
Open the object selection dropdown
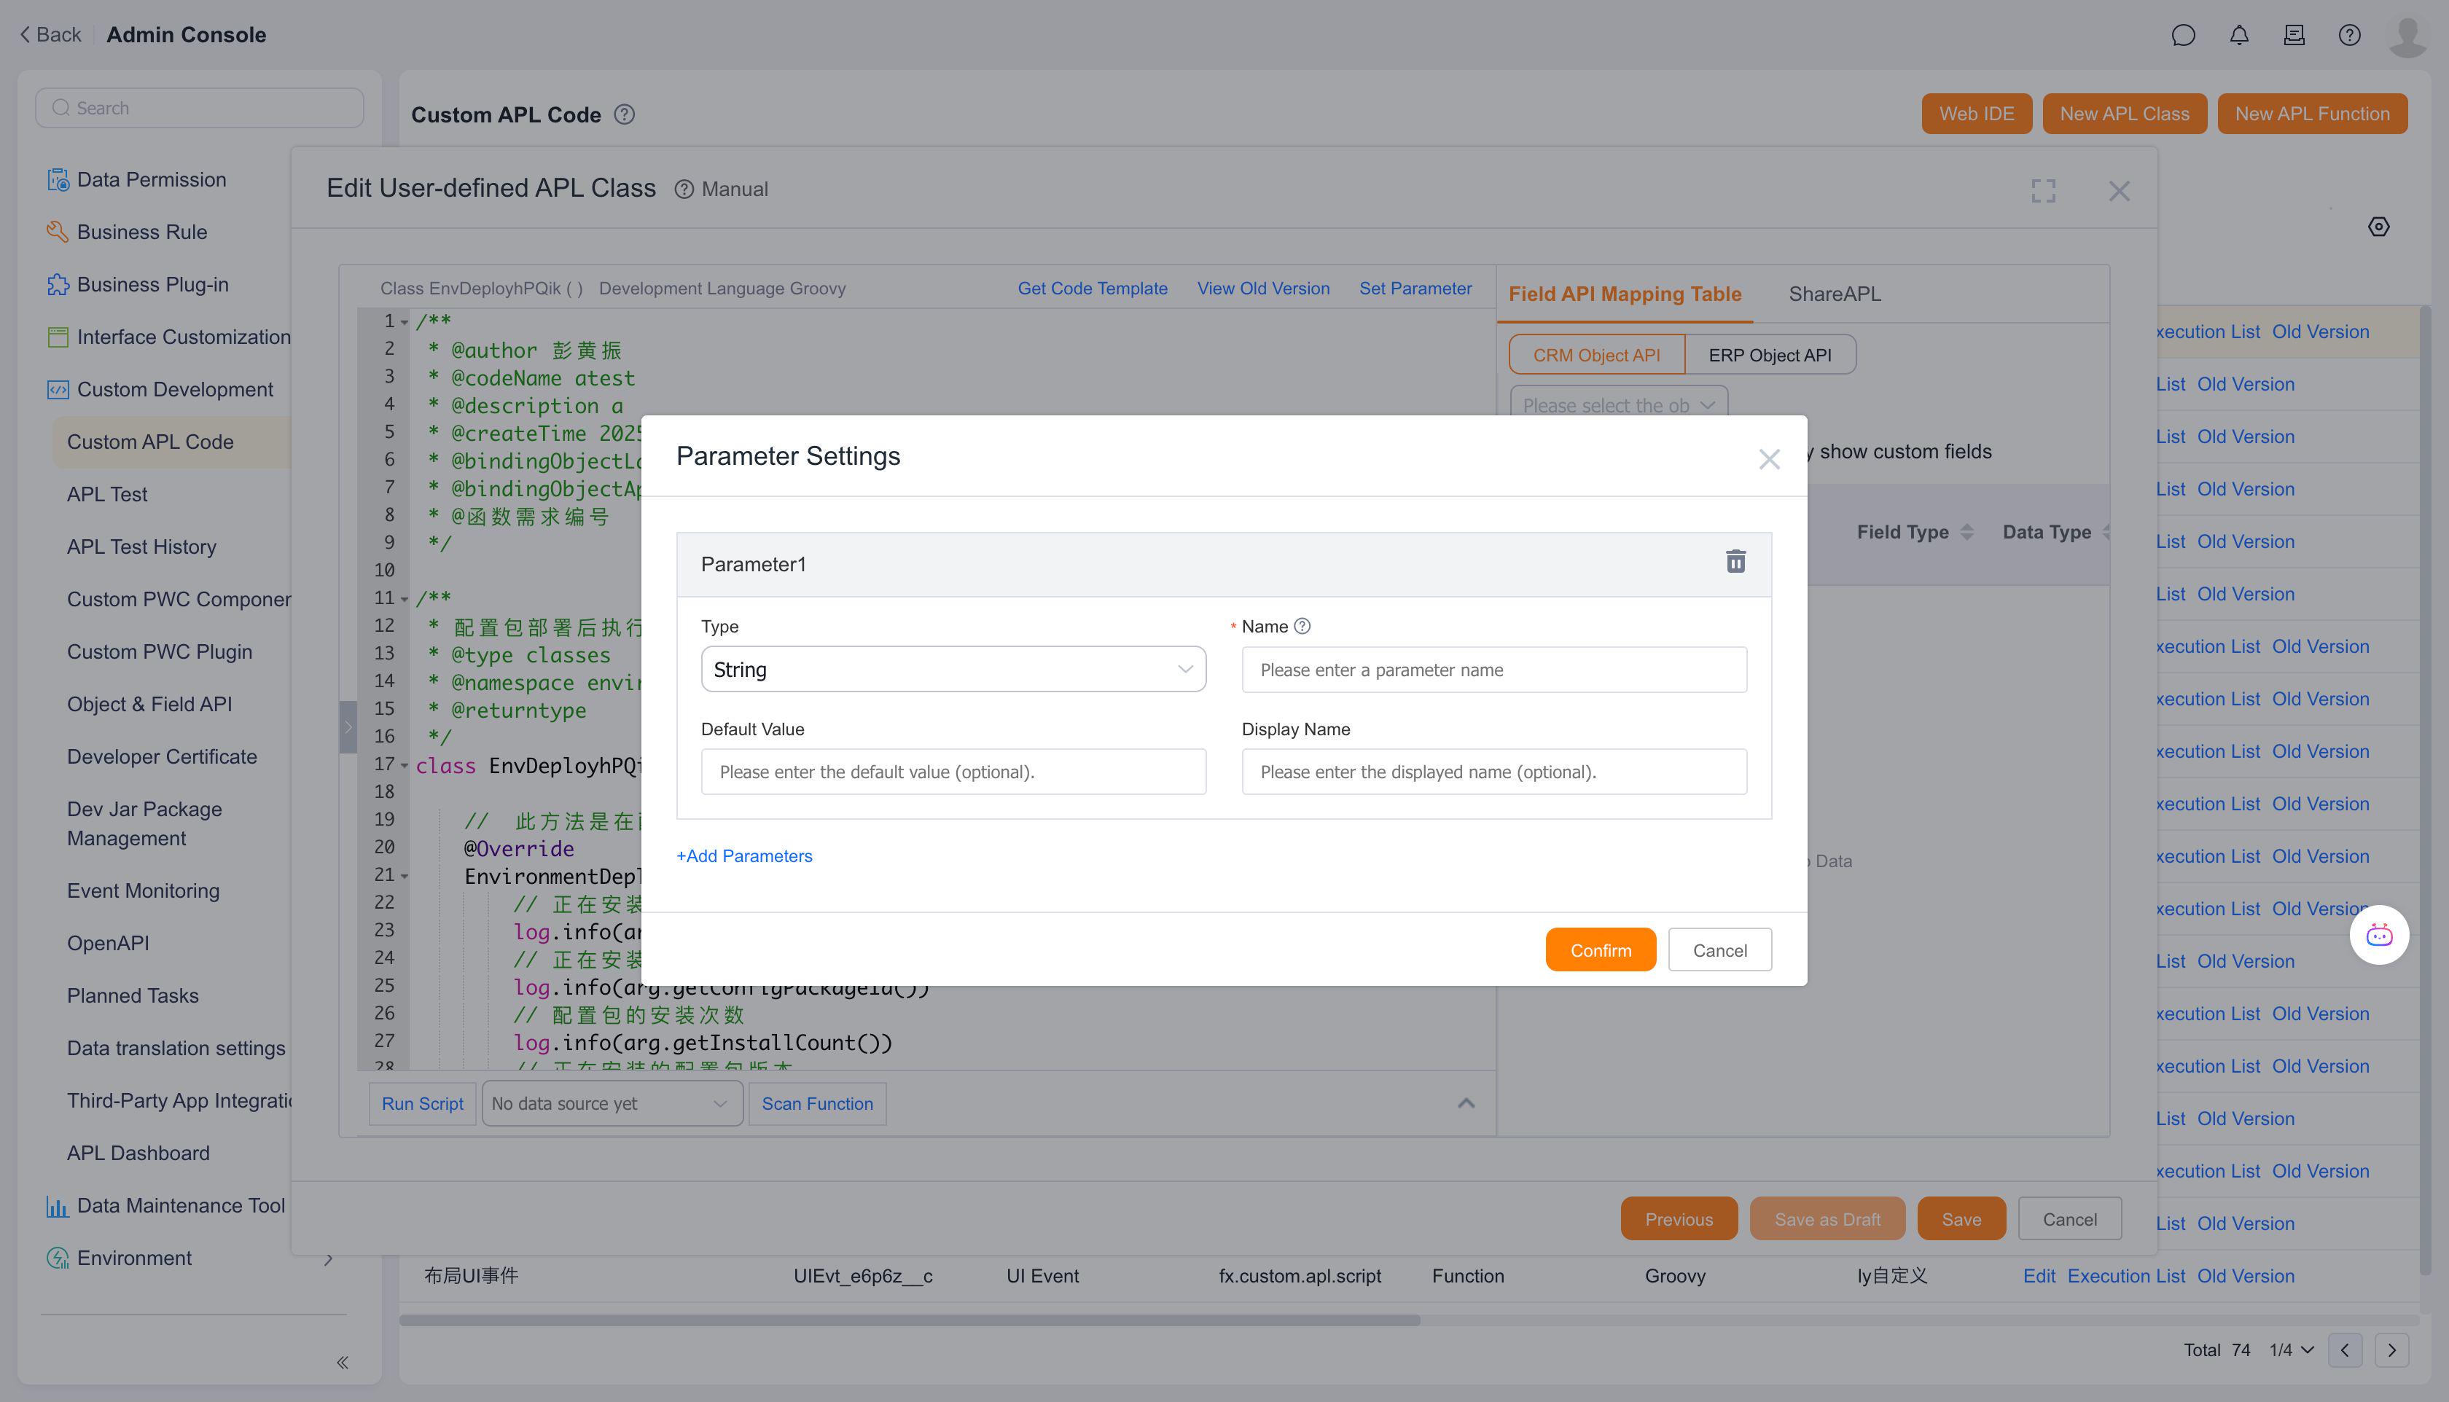[1619, 405]
